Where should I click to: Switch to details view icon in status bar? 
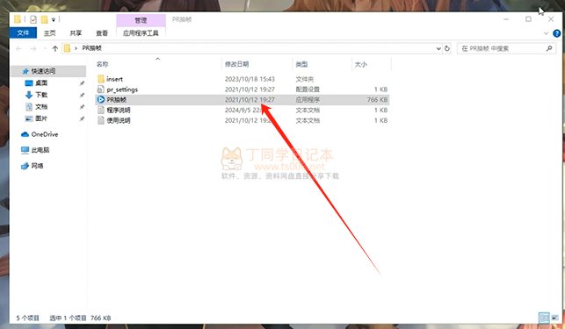pyautogui.click(x=544, y=318)
